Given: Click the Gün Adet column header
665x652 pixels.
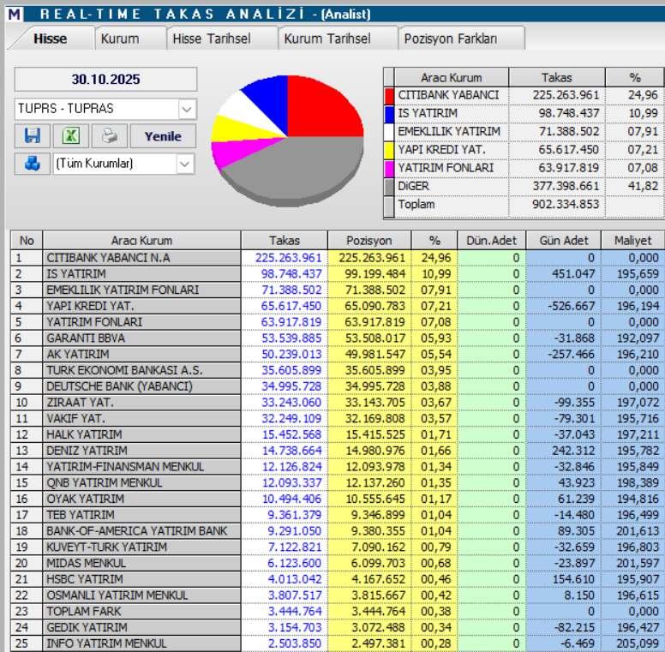Looking at the screenshot, I should tap(564, 241).
